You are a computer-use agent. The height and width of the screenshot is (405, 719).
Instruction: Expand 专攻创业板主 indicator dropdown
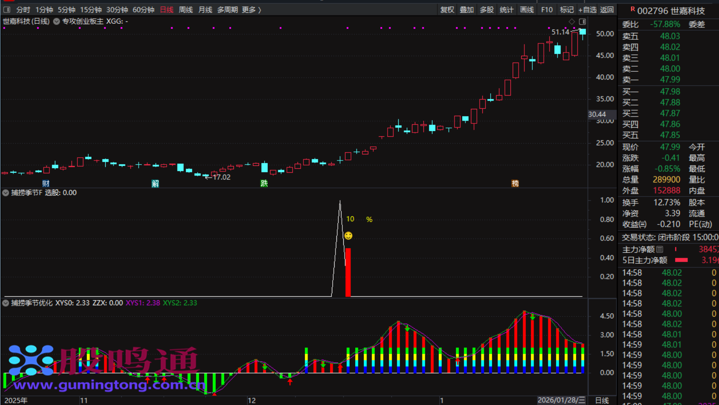pos(56,21)
